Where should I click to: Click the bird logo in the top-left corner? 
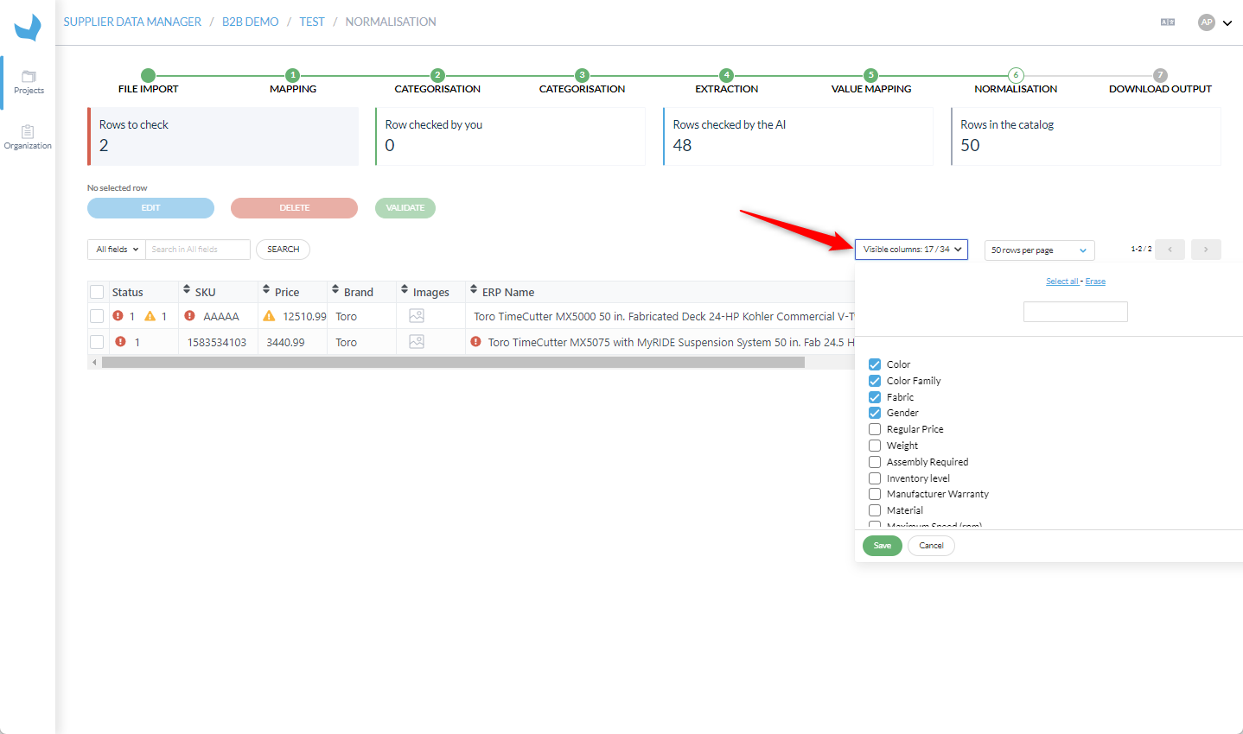click(28, 27)
